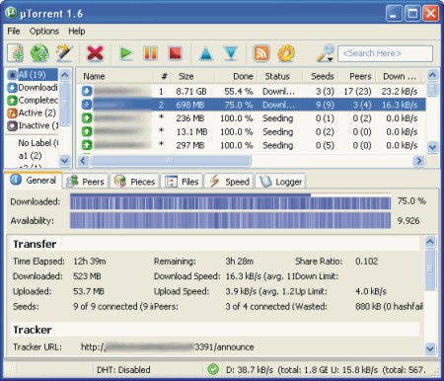Open Preferences via the gear icon
Image resolution: width=444 pixels, height=381 pixels.
click(286, 53)
